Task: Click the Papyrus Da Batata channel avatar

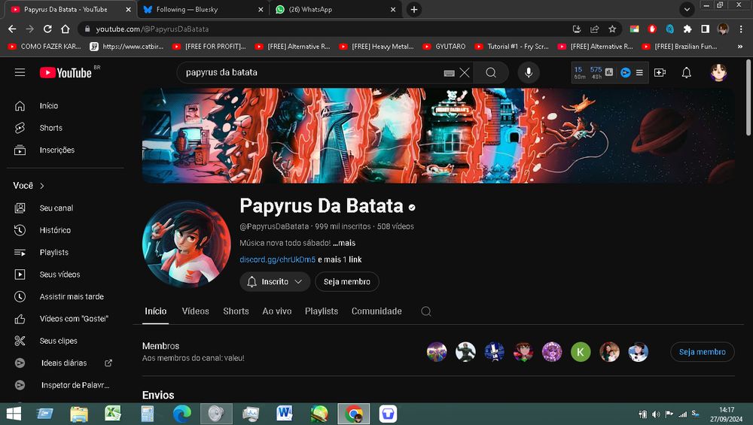Action: point(186,244)
